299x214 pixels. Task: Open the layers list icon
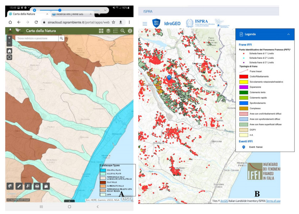(x=108, y=31)
